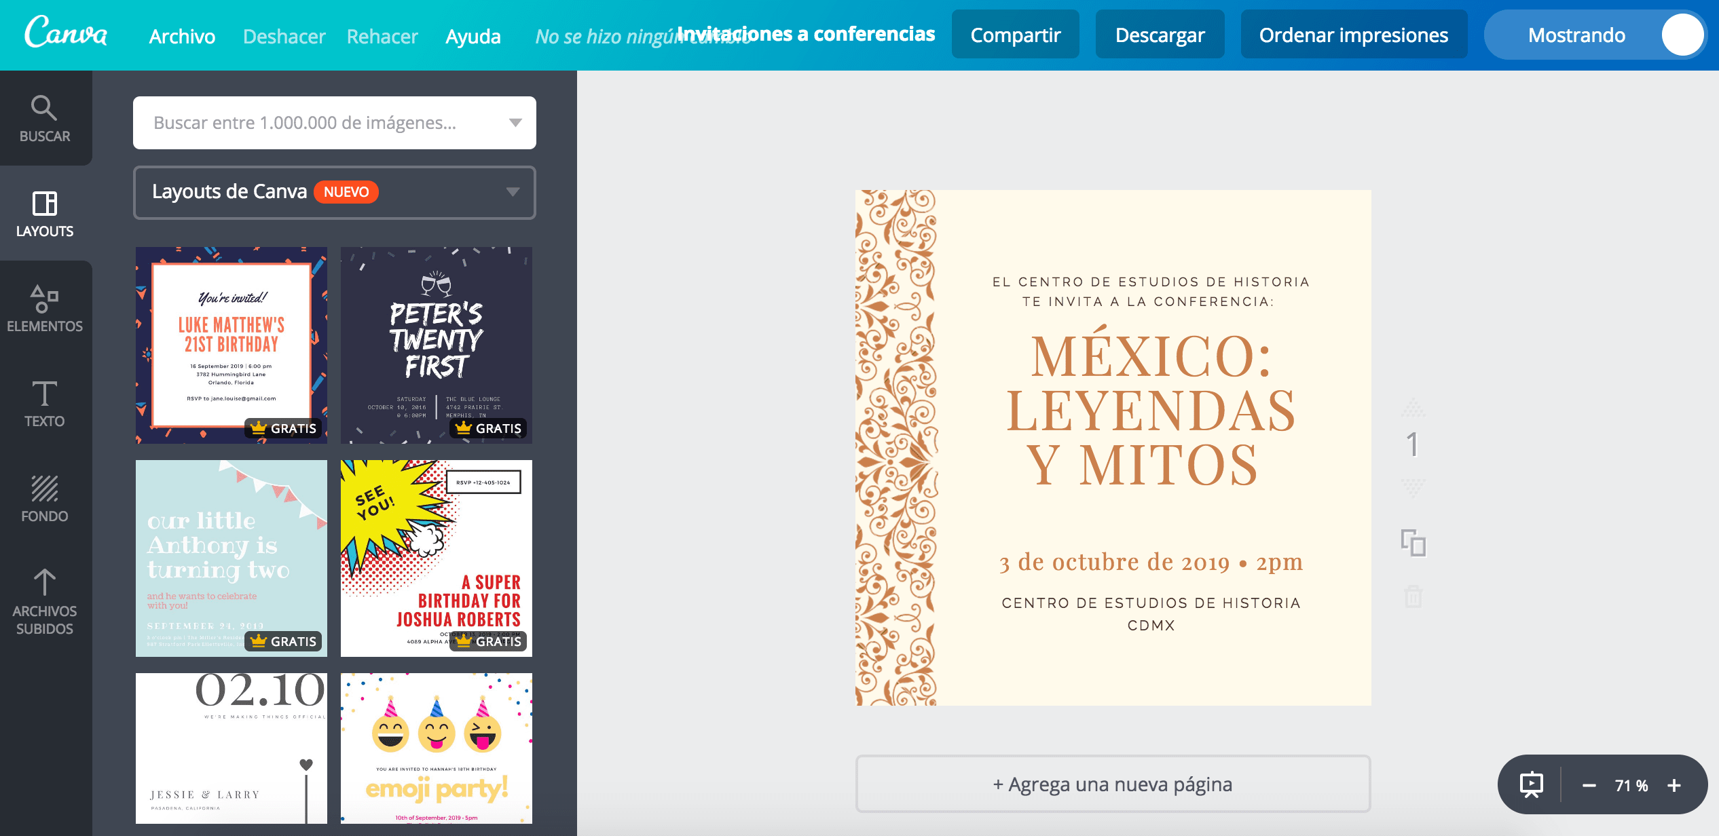Click 'El Centro de Estudios de Historia' line
The height and width of the screenshot is (836, 1719).
(x=1151, y=282)
